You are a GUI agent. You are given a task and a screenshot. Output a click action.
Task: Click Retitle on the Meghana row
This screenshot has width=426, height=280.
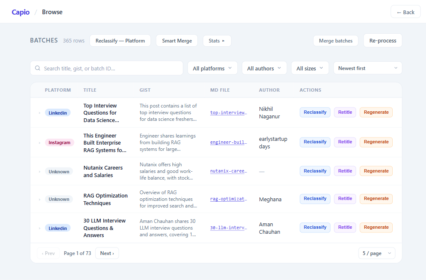click(345, 199)
